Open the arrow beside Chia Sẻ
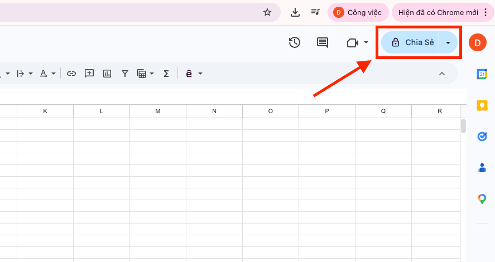The width and height of the screenshot is (495, 262). click(448, 42)
